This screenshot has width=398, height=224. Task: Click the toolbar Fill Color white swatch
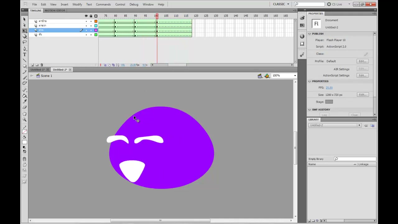coord(25,142)
